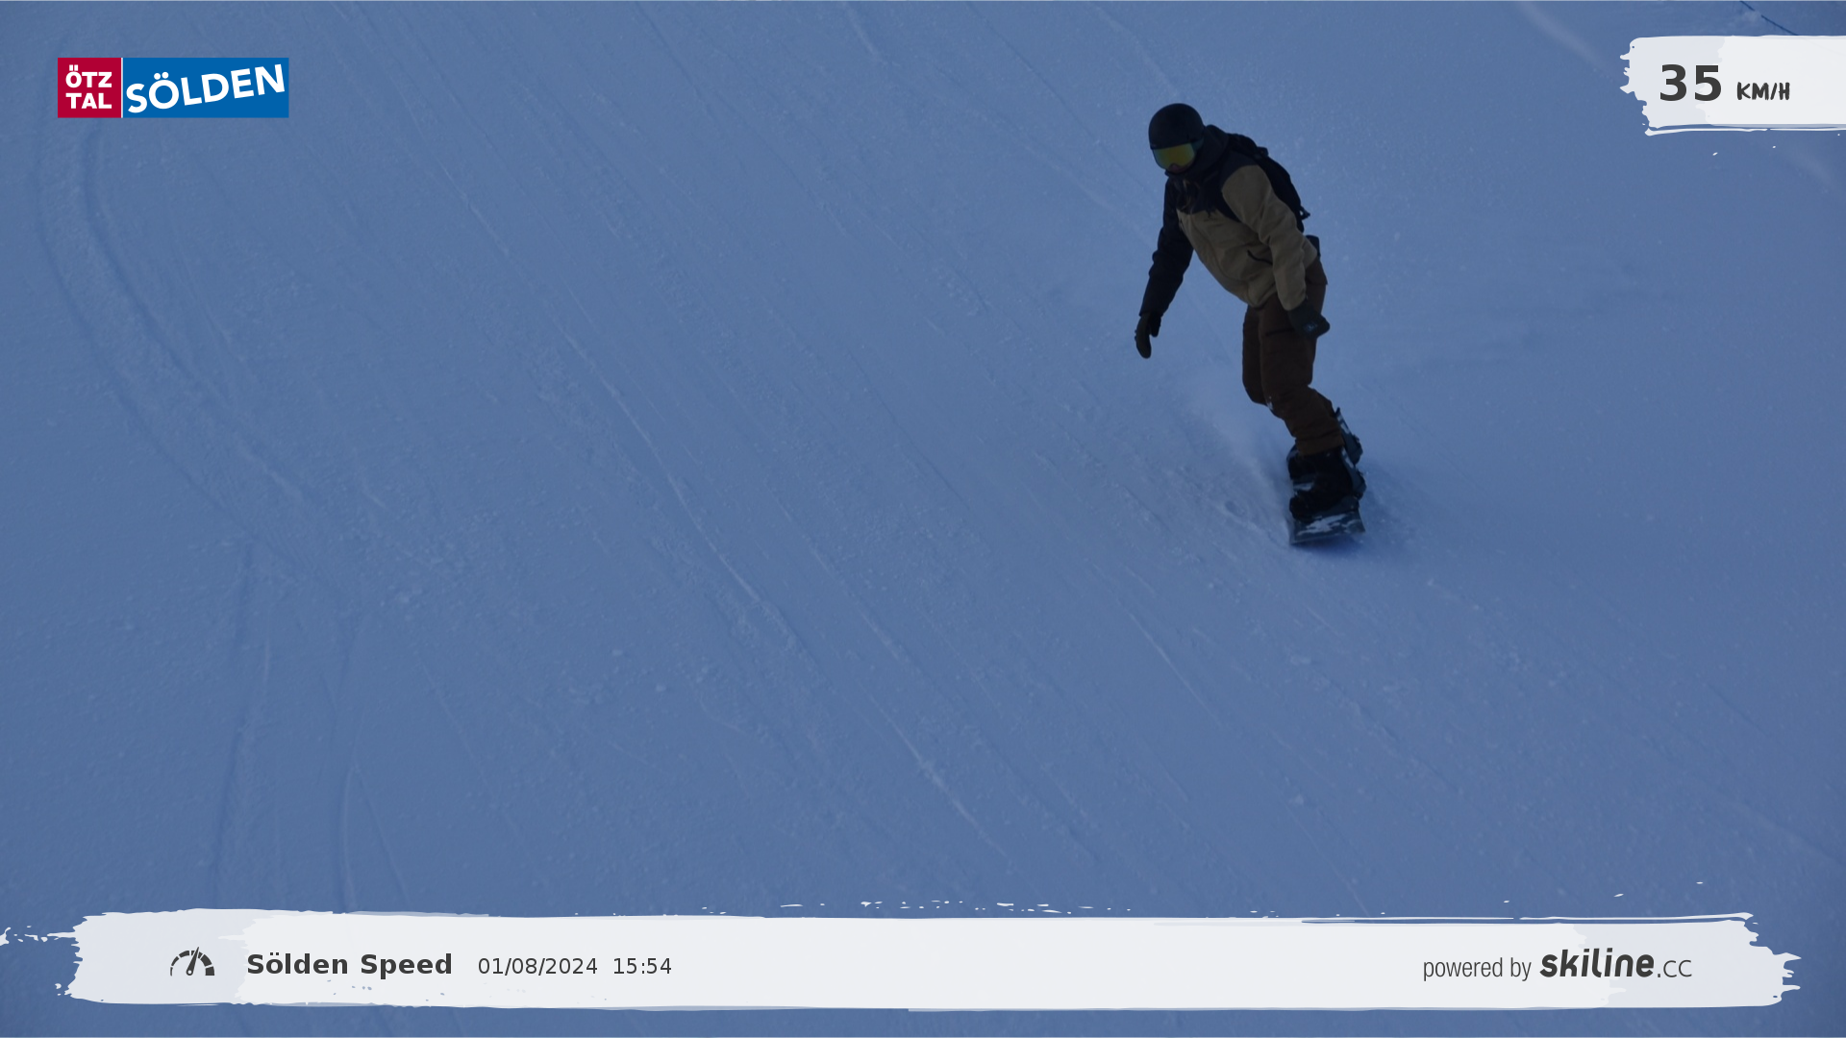This screenshot has width=1846, height=1038.
Task: Select the Sölden Speed title text
Action: click(x=349, y=965)
